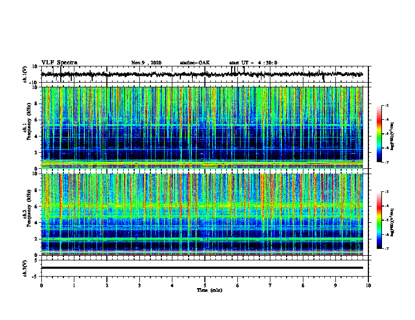Image resolution: width=415 pixels, height=320 pixels.
Task: Click the "-7" label below ch.1 color bar
Action: pyautogui.click(x=386, y=162)
